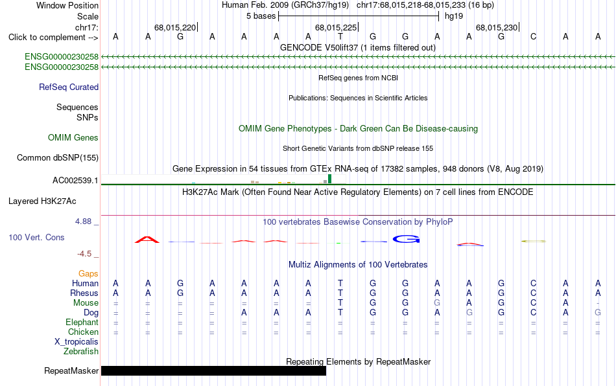Click the T base in the complement sequence row

point(340,36)
